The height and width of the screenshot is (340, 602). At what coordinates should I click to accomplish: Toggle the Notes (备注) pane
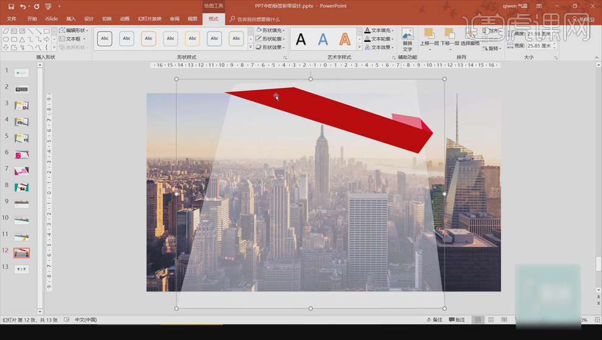[x=434, y=320]
